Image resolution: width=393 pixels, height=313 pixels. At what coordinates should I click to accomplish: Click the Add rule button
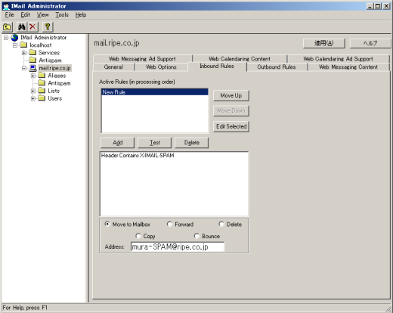117,143
